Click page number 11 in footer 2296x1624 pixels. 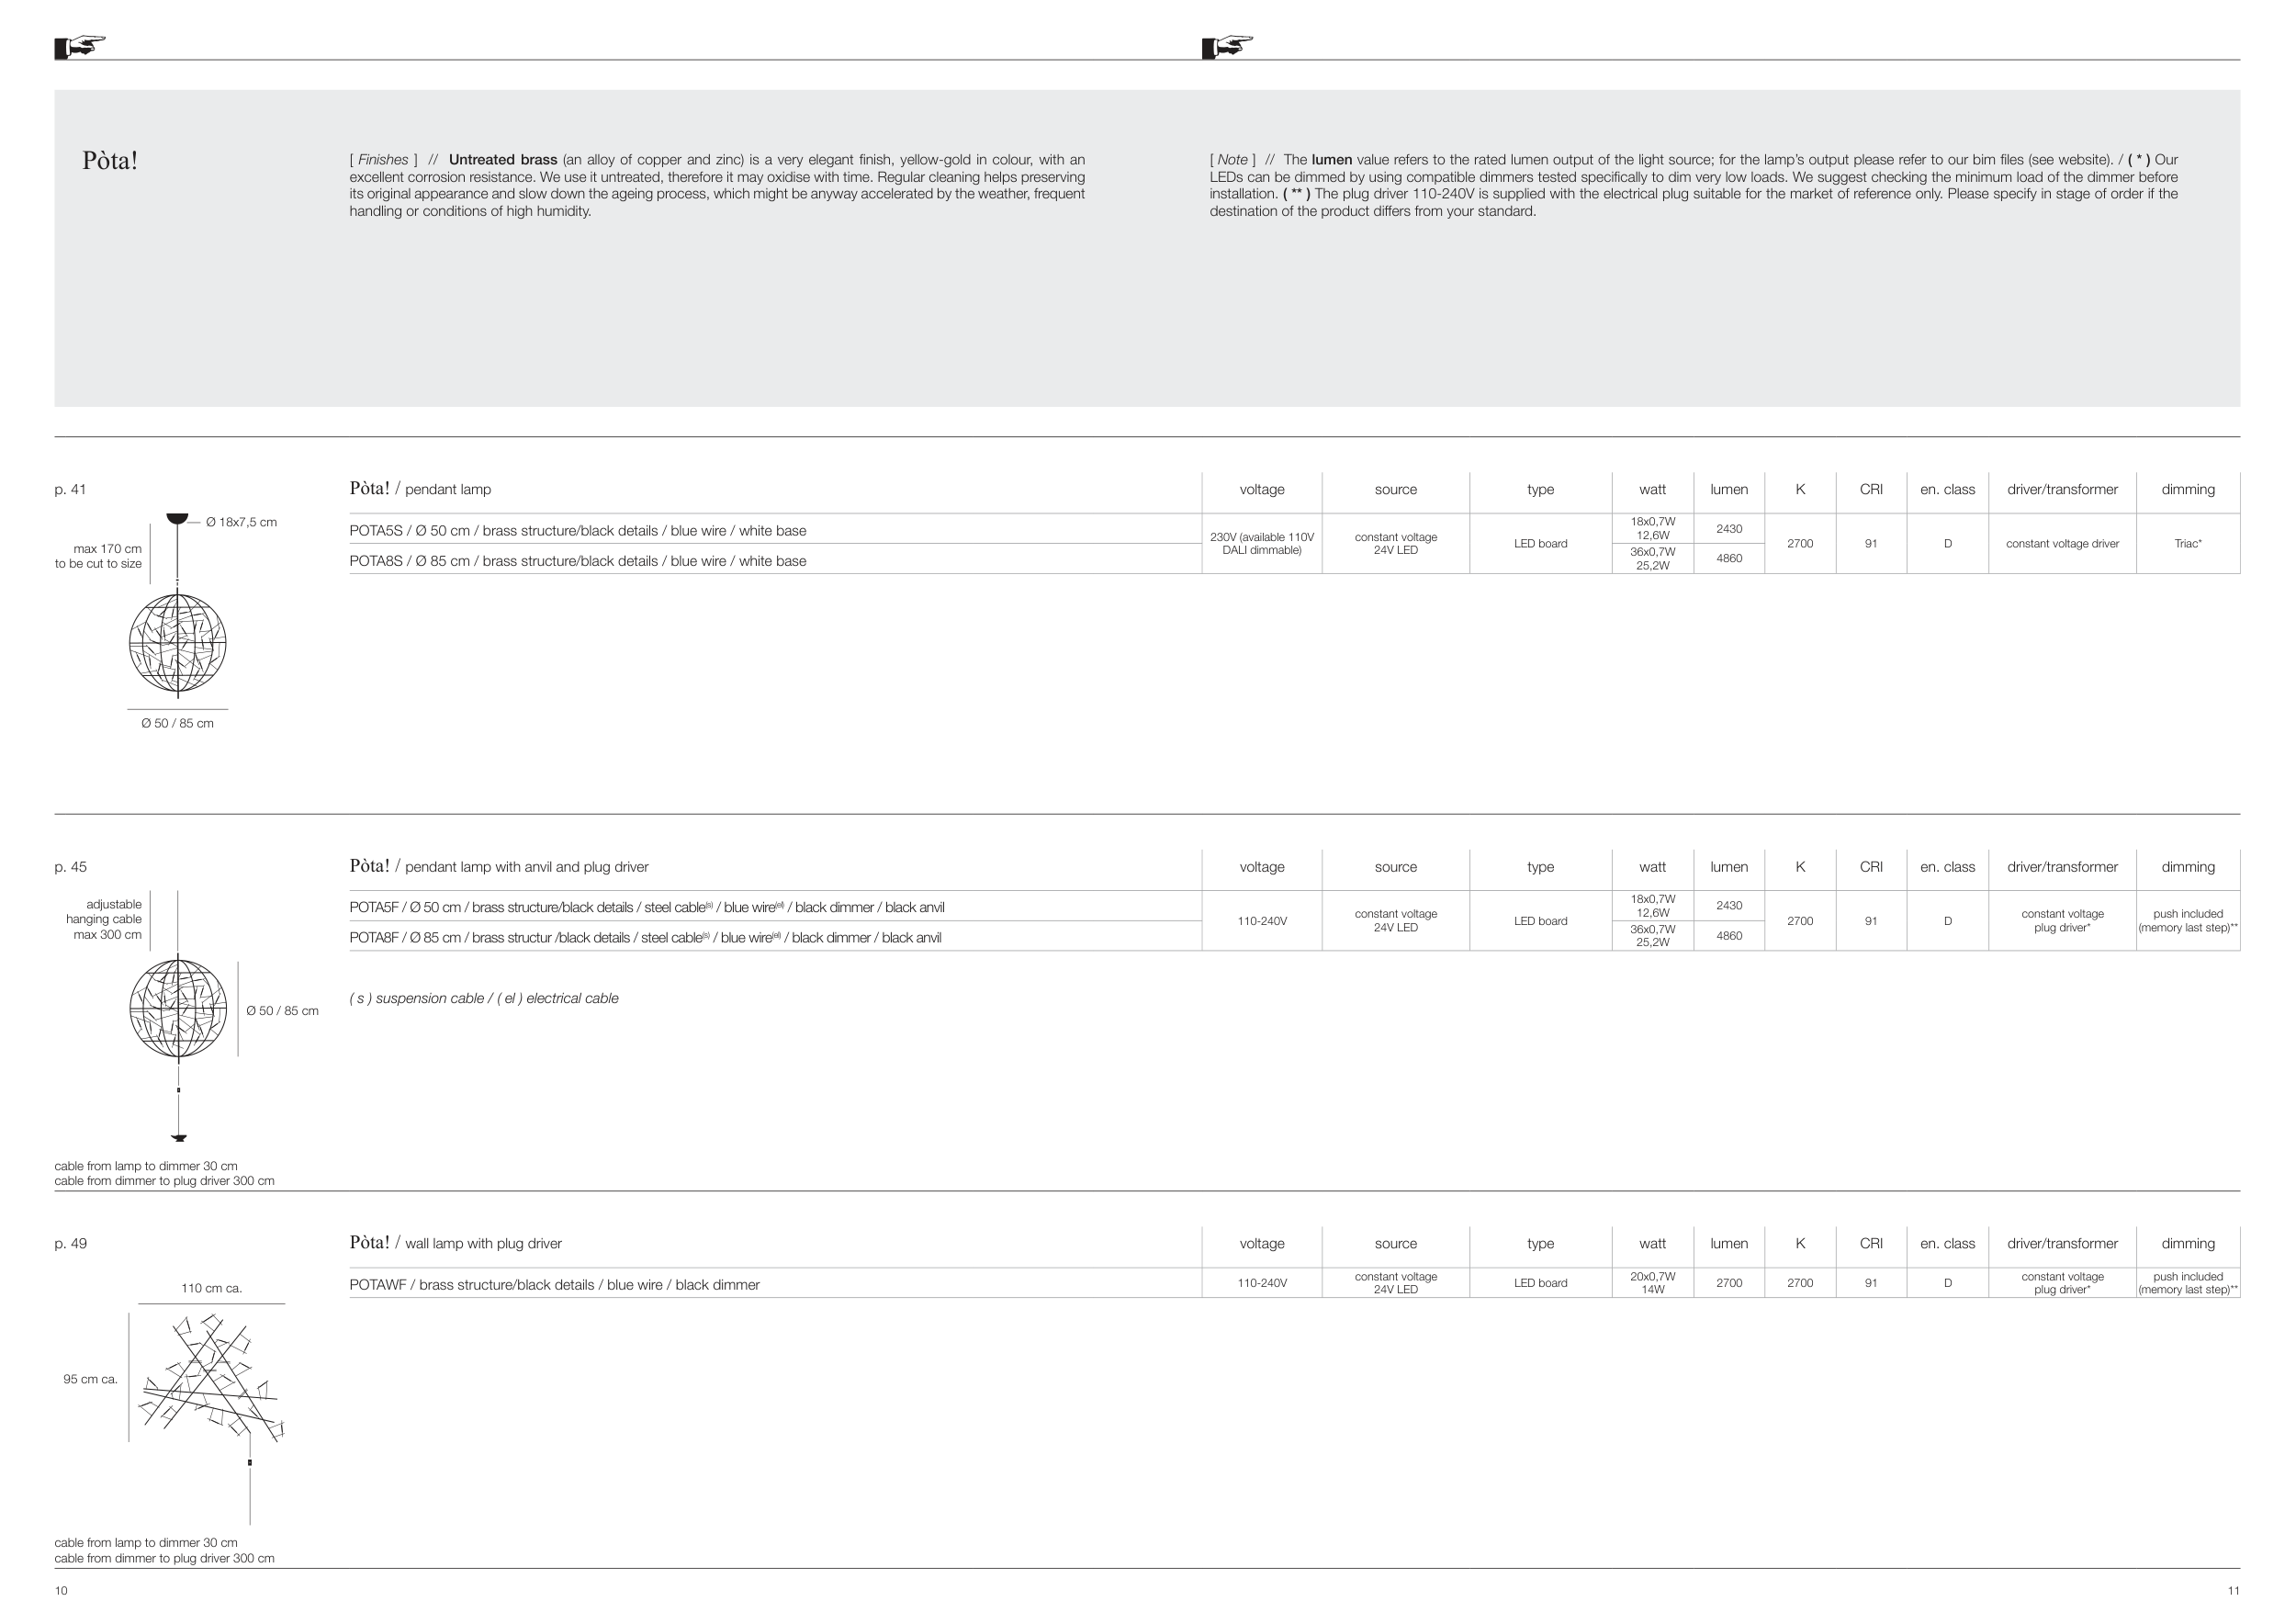pyautogui.click(x=2233, y=1591)
